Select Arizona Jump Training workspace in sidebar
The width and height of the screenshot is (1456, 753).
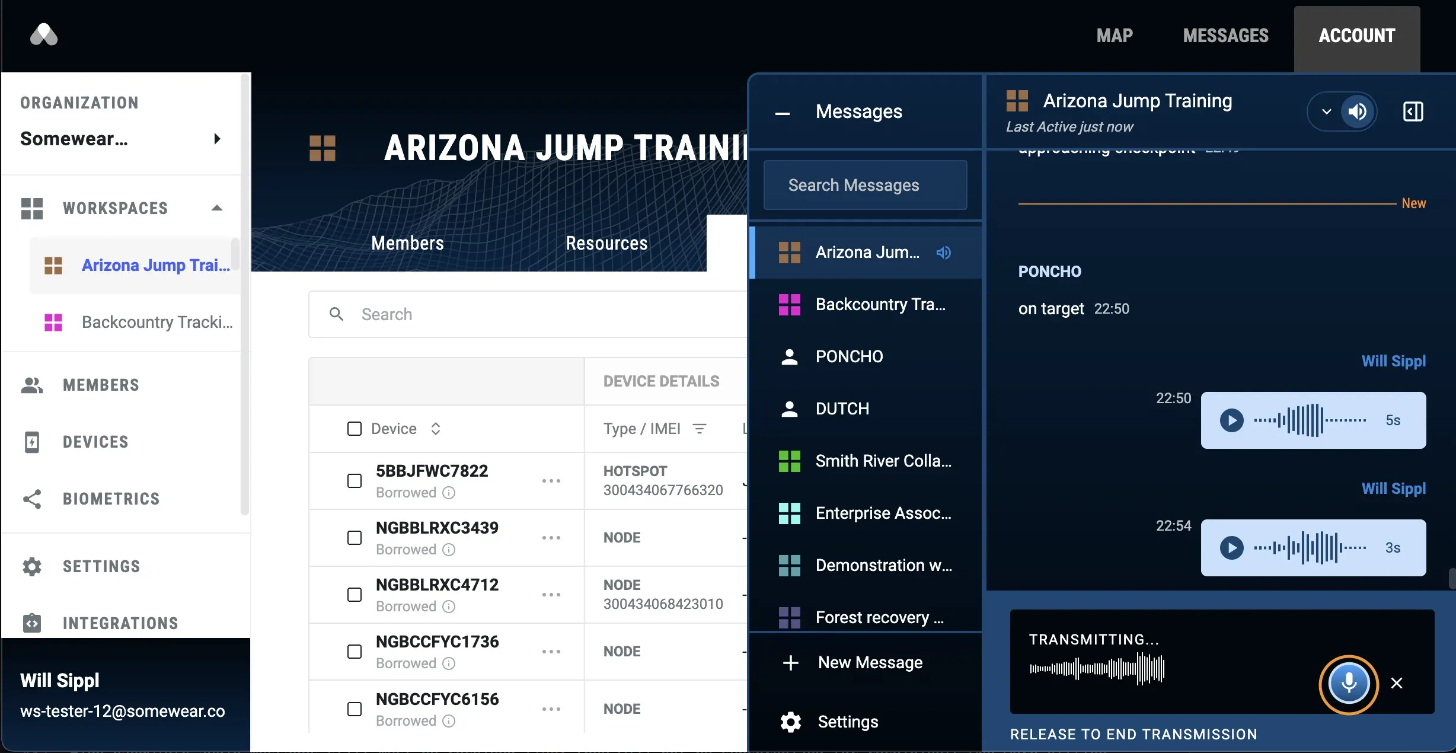pos(135,265)
